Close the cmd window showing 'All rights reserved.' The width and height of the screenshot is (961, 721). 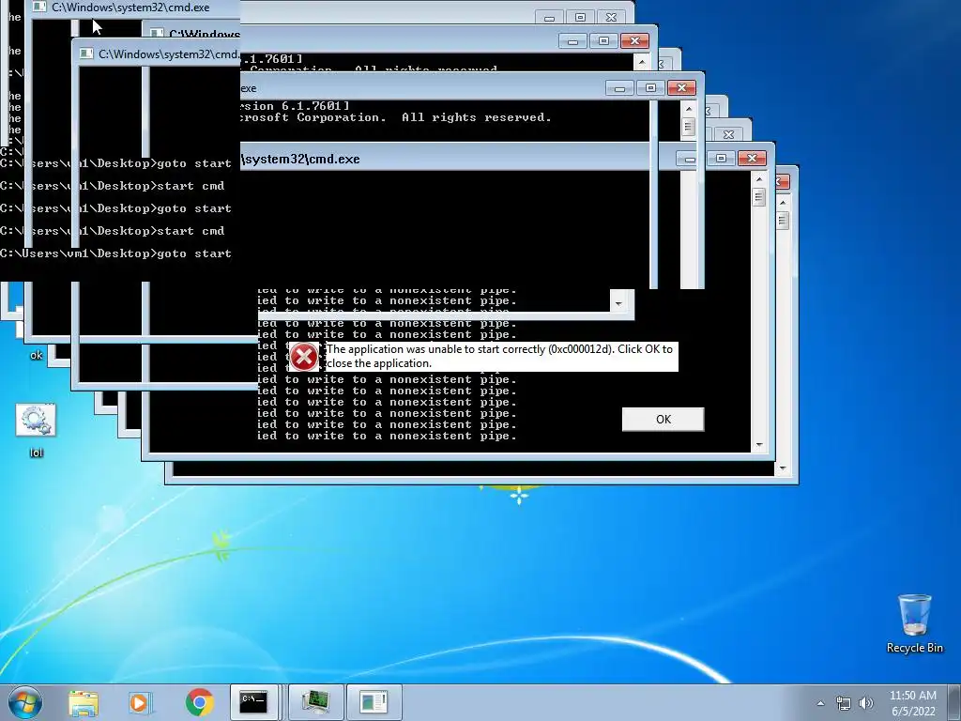tap(681, 87)
